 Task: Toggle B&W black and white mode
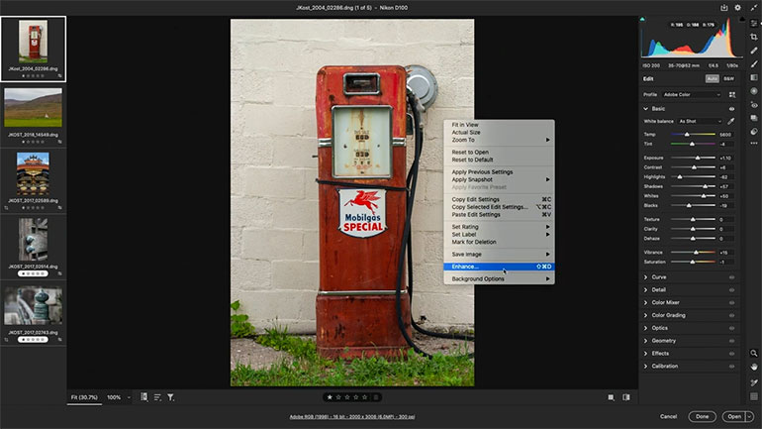[x=728, y=78]
